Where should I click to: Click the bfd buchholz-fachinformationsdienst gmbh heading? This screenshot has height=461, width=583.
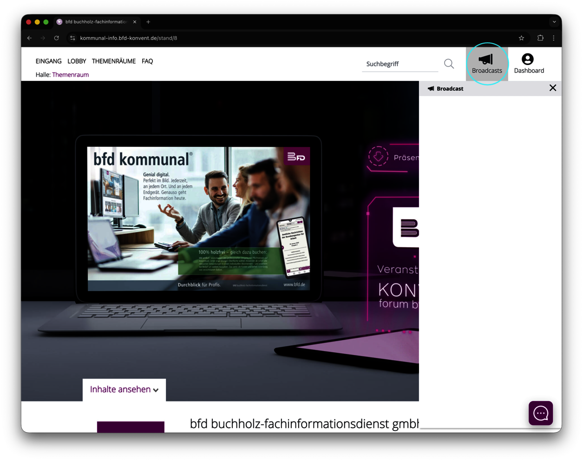tap(304, 424)
